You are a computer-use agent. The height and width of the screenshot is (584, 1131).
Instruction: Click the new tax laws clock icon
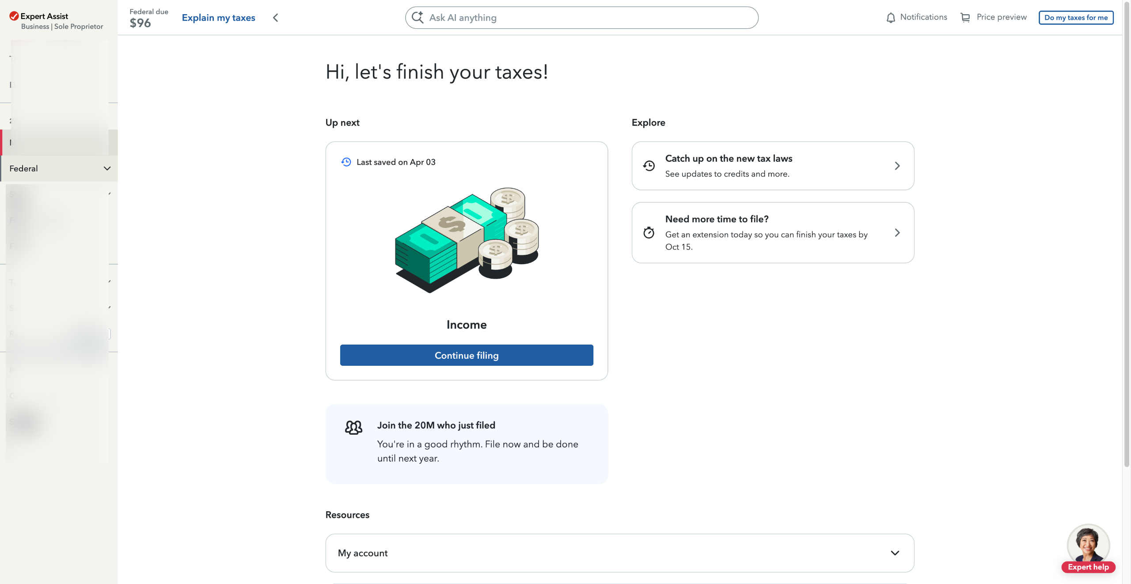coord(649,166)
